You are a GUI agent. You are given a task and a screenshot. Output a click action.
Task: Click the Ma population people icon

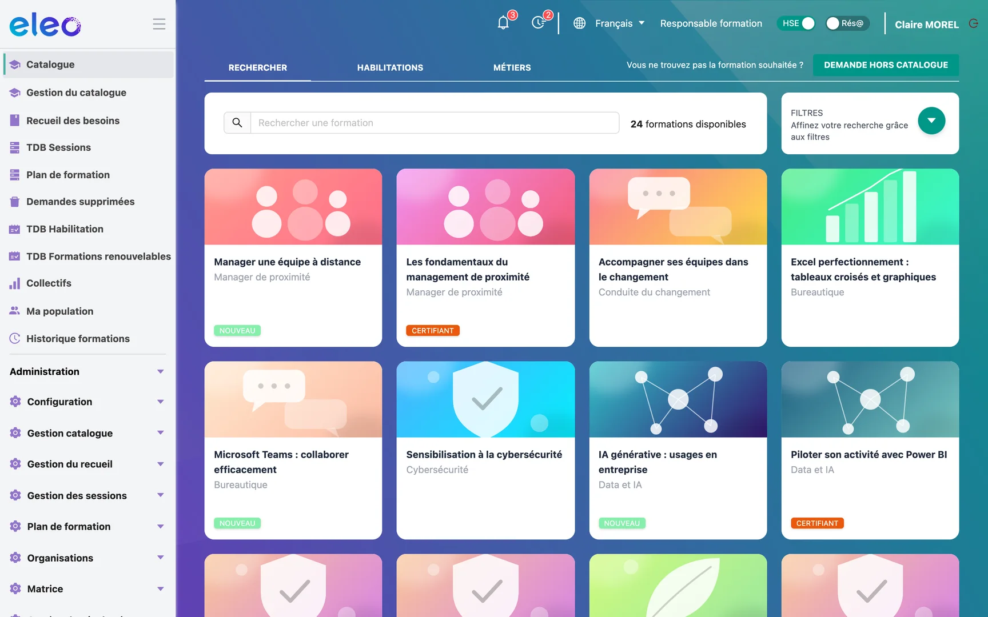(15, 311)
